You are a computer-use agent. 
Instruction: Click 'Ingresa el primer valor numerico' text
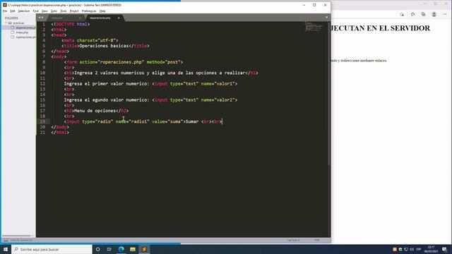coord(105,84)
